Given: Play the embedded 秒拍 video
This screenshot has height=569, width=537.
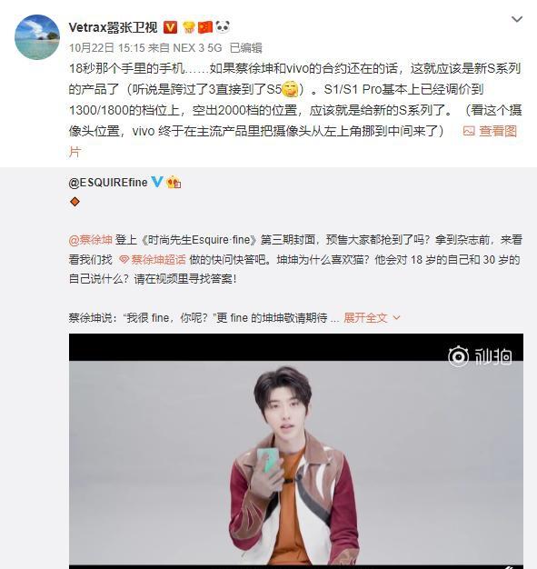Looking at the screenshot, I should [x=296, y=451].
